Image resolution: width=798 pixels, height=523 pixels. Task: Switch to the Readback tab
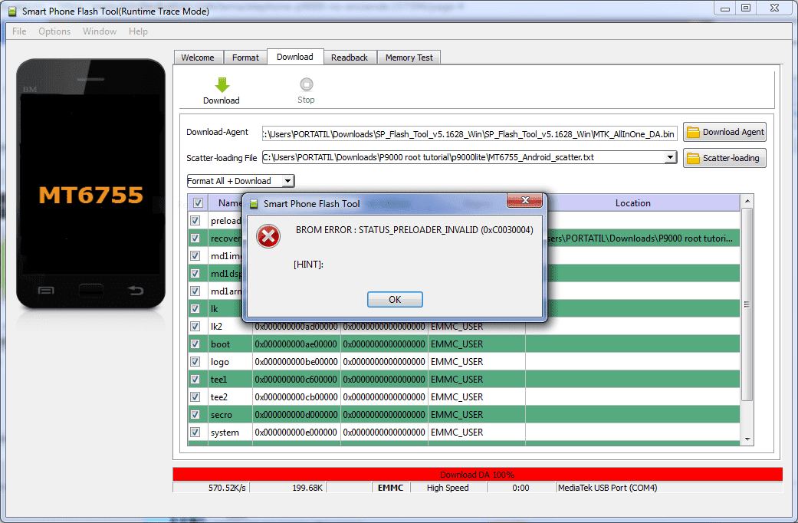pos(350,58)
